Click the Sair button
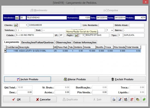Image resolution: width=150 pixels, height=108 pixels. pyautogui.click(x=97, y=99)
